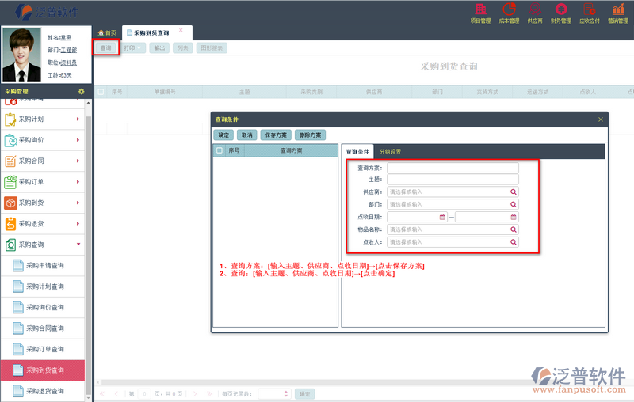The image size is (634, 402).
Task: Click 点收人 field search magnifier
Action: point(513,242)
